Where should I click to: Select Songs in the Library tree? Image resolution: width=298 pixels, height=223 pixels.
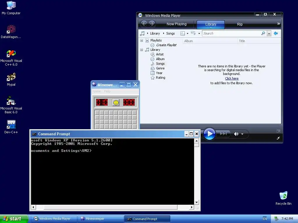160,64
